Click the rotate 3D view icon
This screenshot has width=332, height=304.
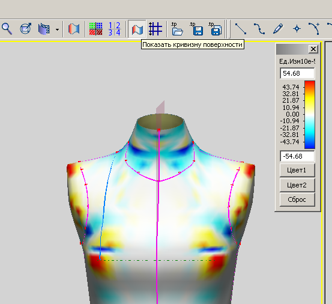(25, 29)
